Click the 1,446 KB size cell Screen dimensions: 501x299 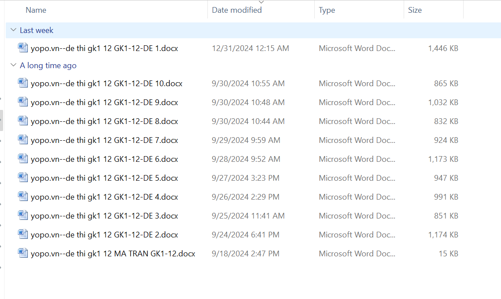pos(443,48)
